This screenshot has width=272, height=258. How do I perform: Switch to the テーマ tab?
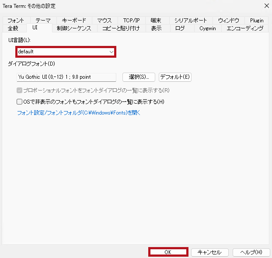(43, 21)
